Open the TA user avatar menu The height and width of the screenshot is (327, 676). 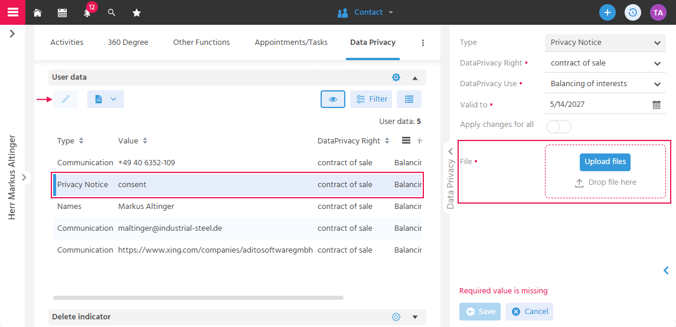[x=658, y=12]
